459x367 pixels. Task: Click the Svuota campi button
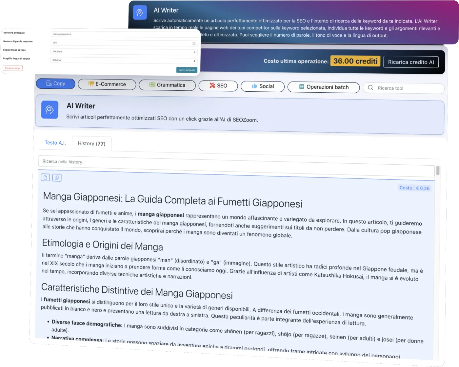[x=13, y=68]
